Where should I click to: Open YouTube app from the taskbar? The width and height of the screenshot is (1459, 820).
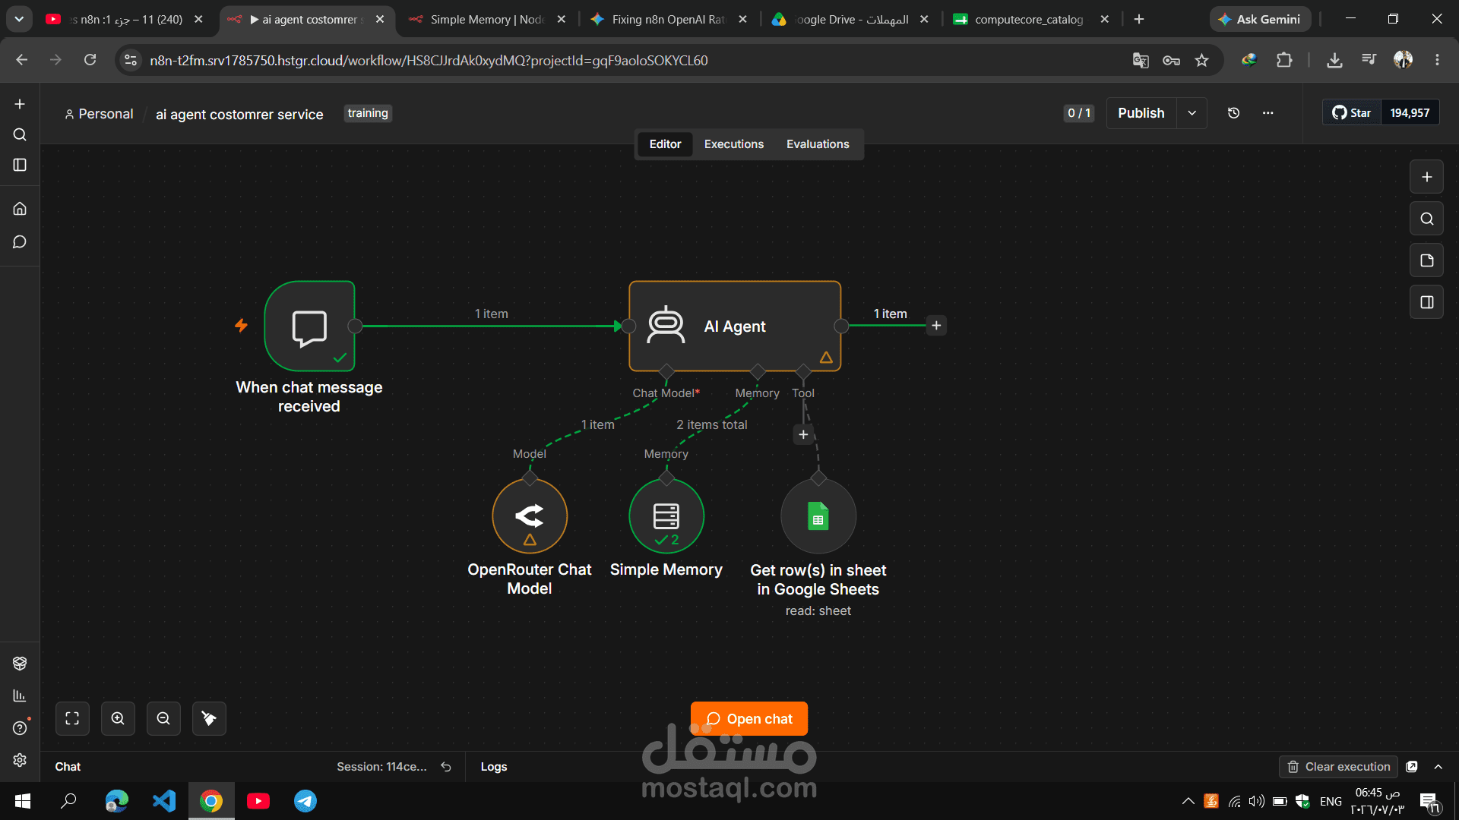(x=258, y=801)
